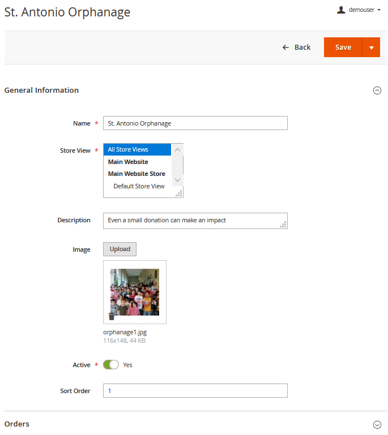Click the Name input field
Image resolution: width=388 pixels, height=435 pixels.
[x=195, y=123]
